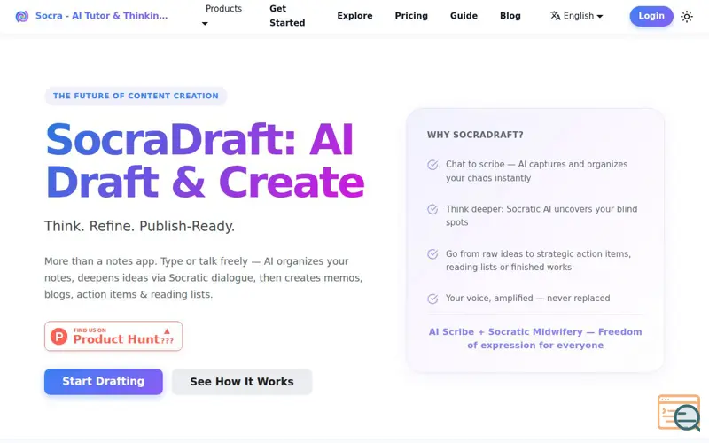Click the translate language icon
Image resolution: width=709 pixels, height=443 pixels.
coord(556,16)
